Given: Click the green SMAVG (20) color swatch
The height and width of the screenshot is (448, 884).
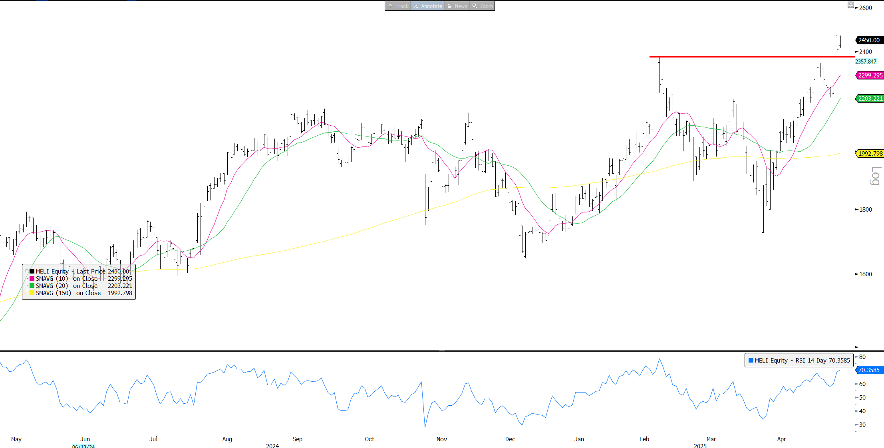Looking at the screenshot, I should tap(32, 286).
